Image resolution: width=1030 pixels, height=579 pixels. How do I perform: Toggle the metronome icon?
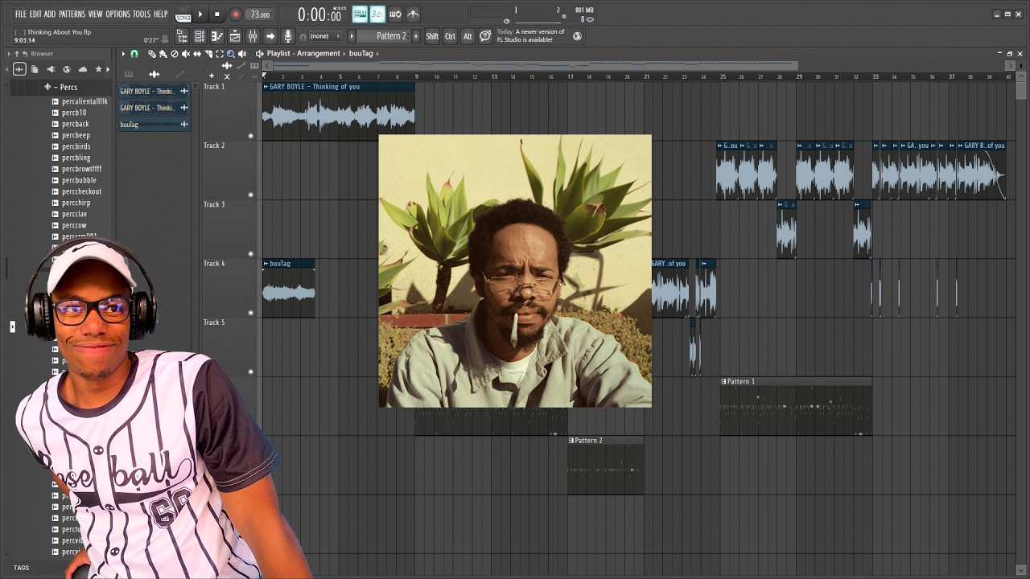(x=413, y=14)
